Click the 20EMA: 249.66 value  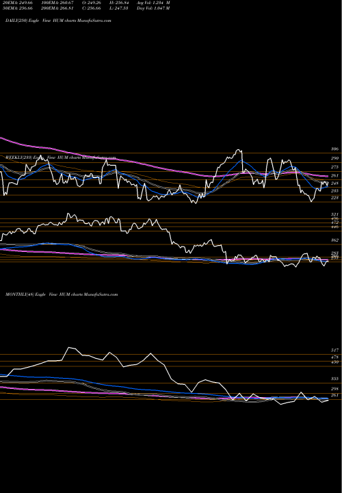tap(19, 3)
